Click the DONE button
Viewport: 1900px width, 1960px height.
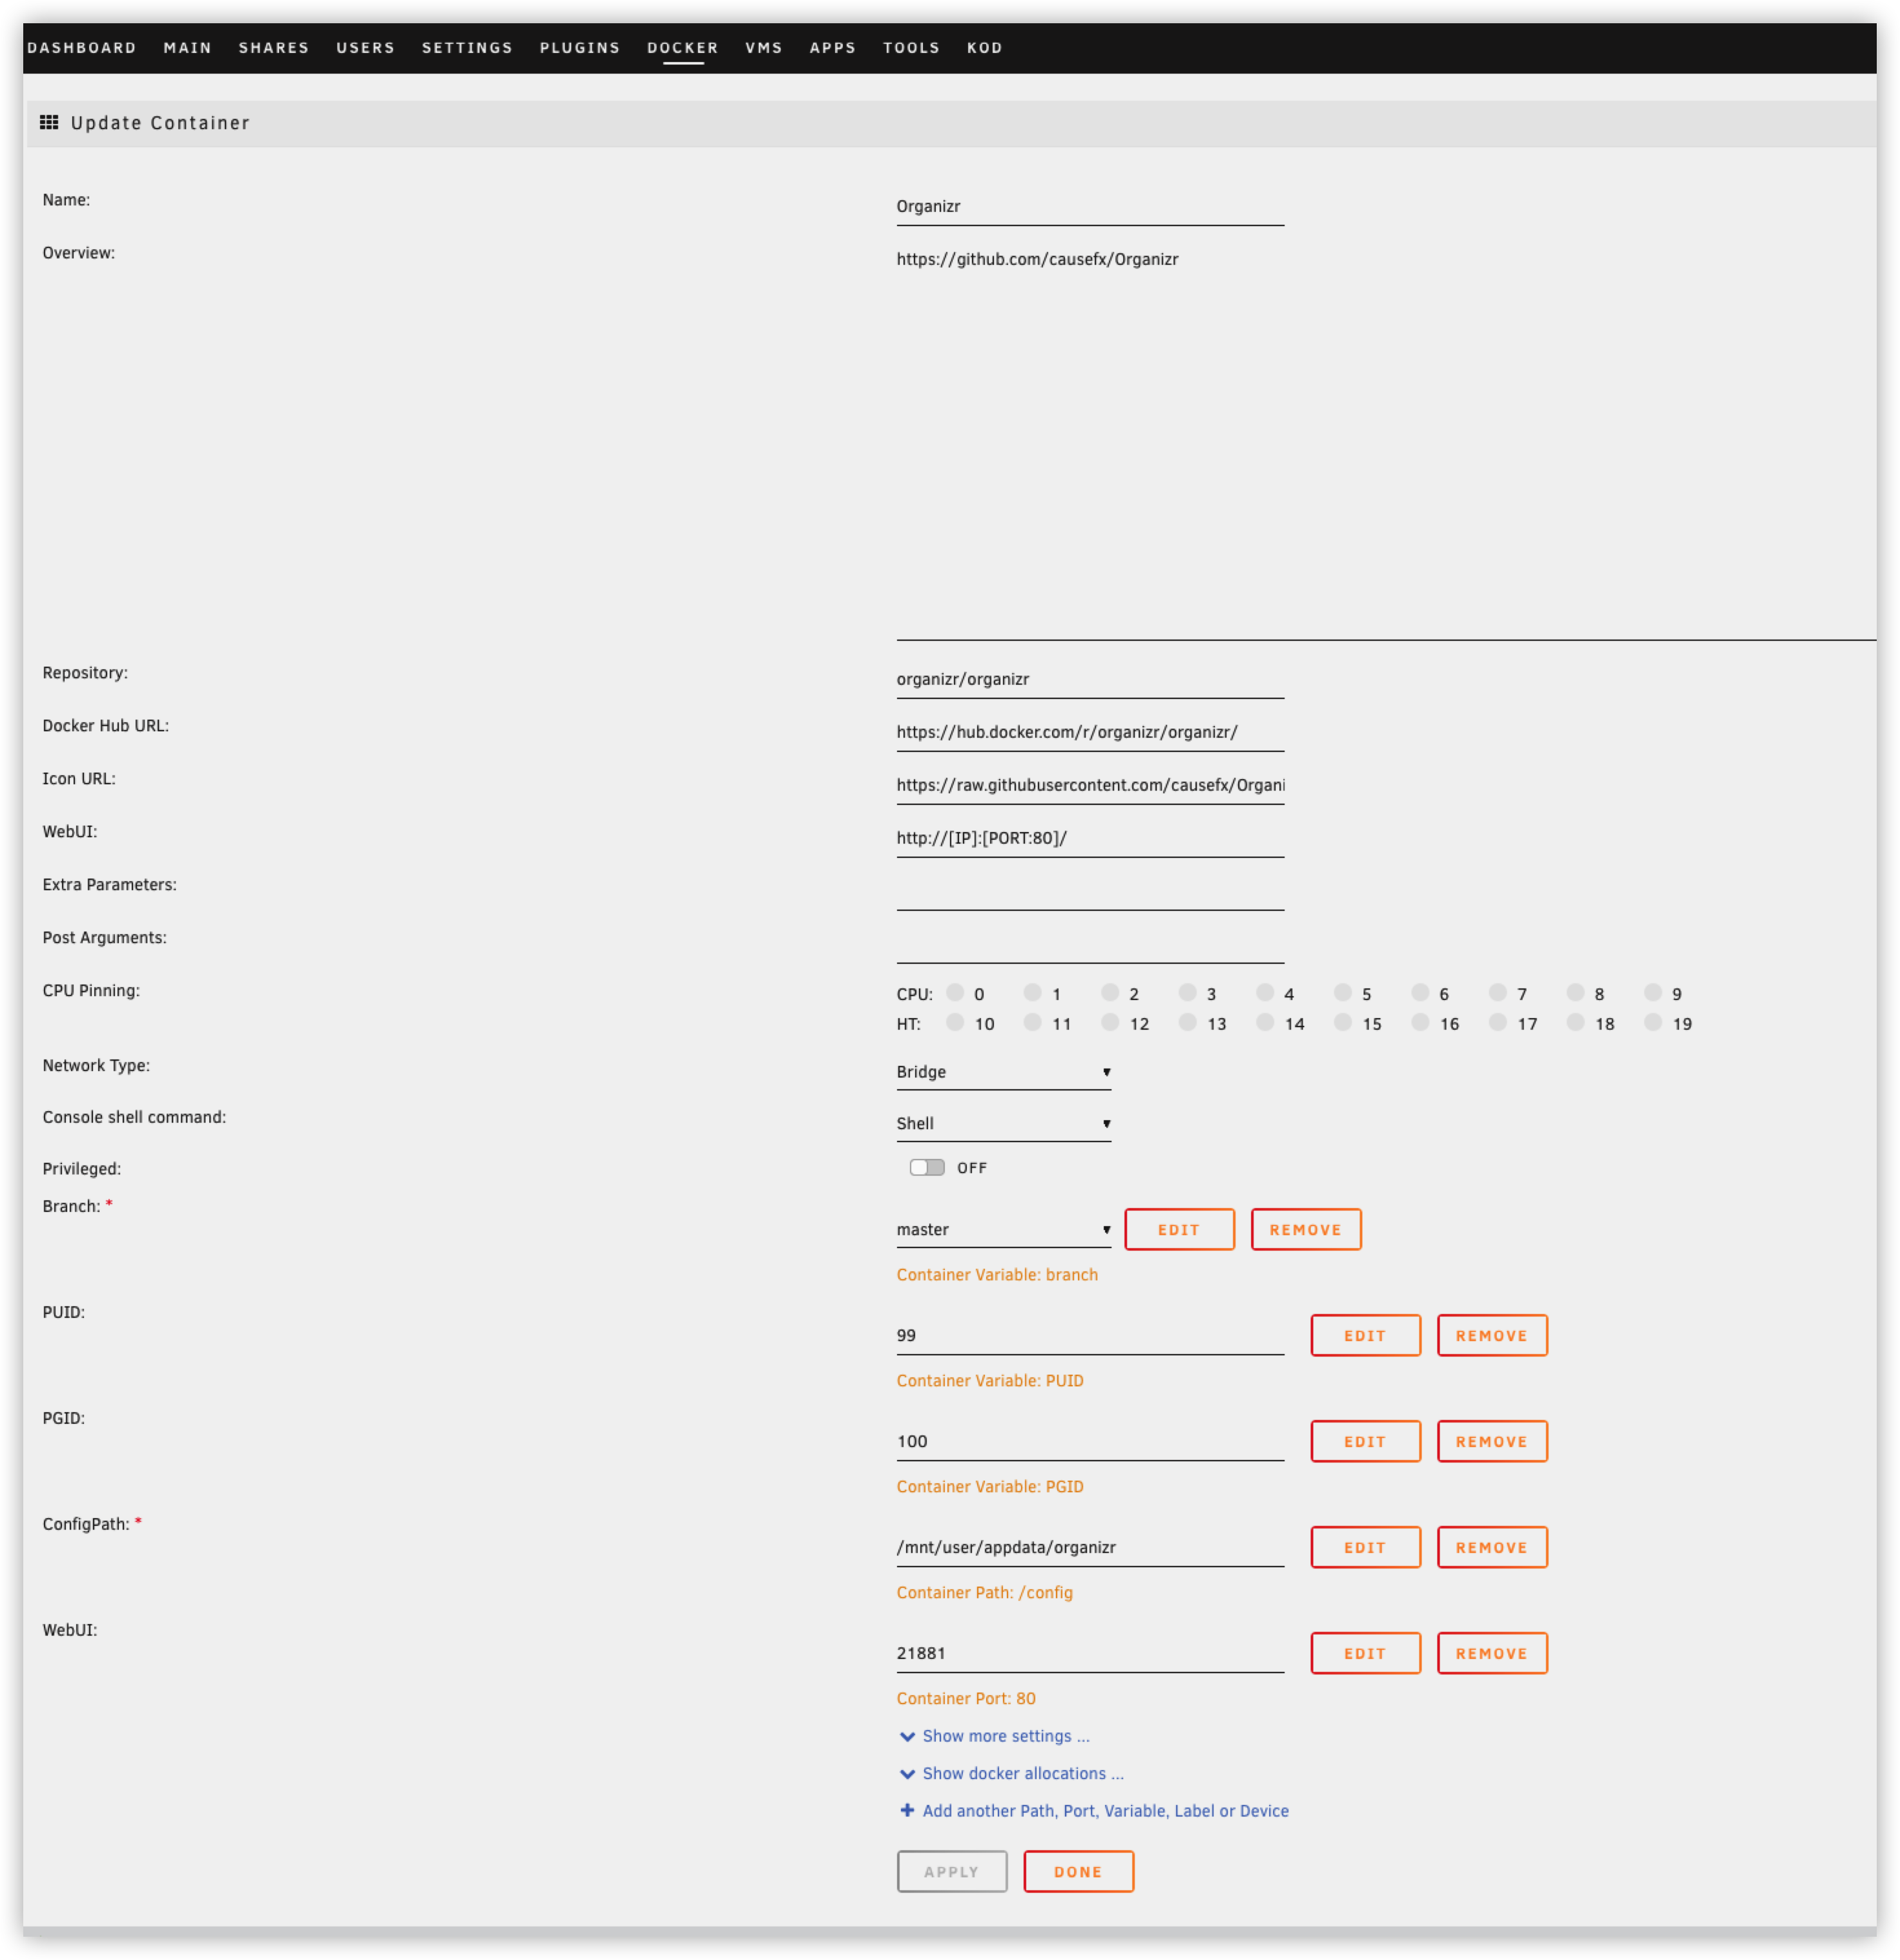pyautogui.click(x=1079, y=1871)
